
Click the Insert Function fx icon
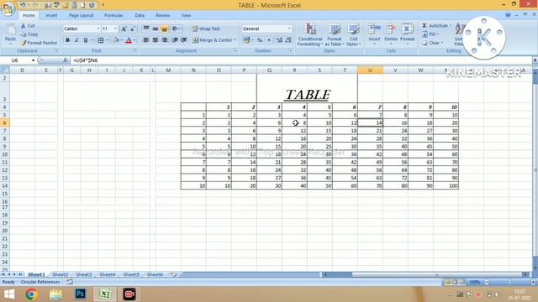66,60
